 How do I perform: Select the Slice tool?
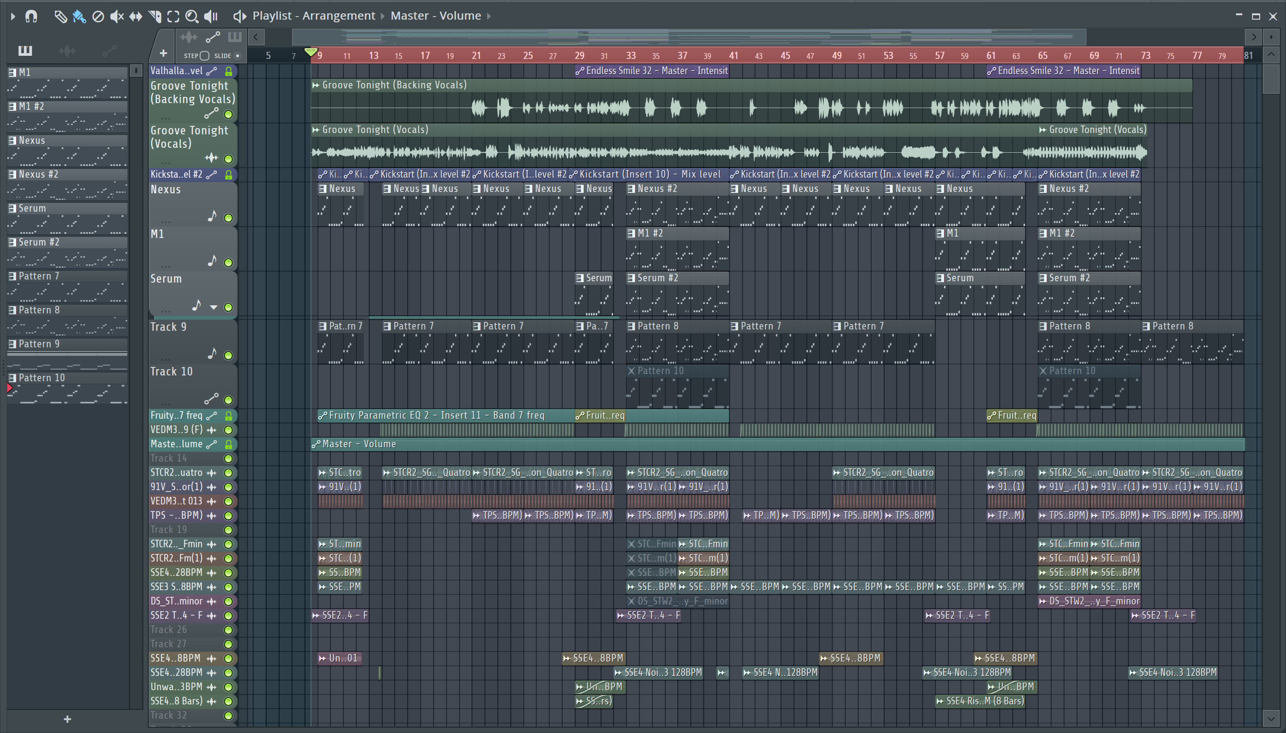tap(155, 17)
